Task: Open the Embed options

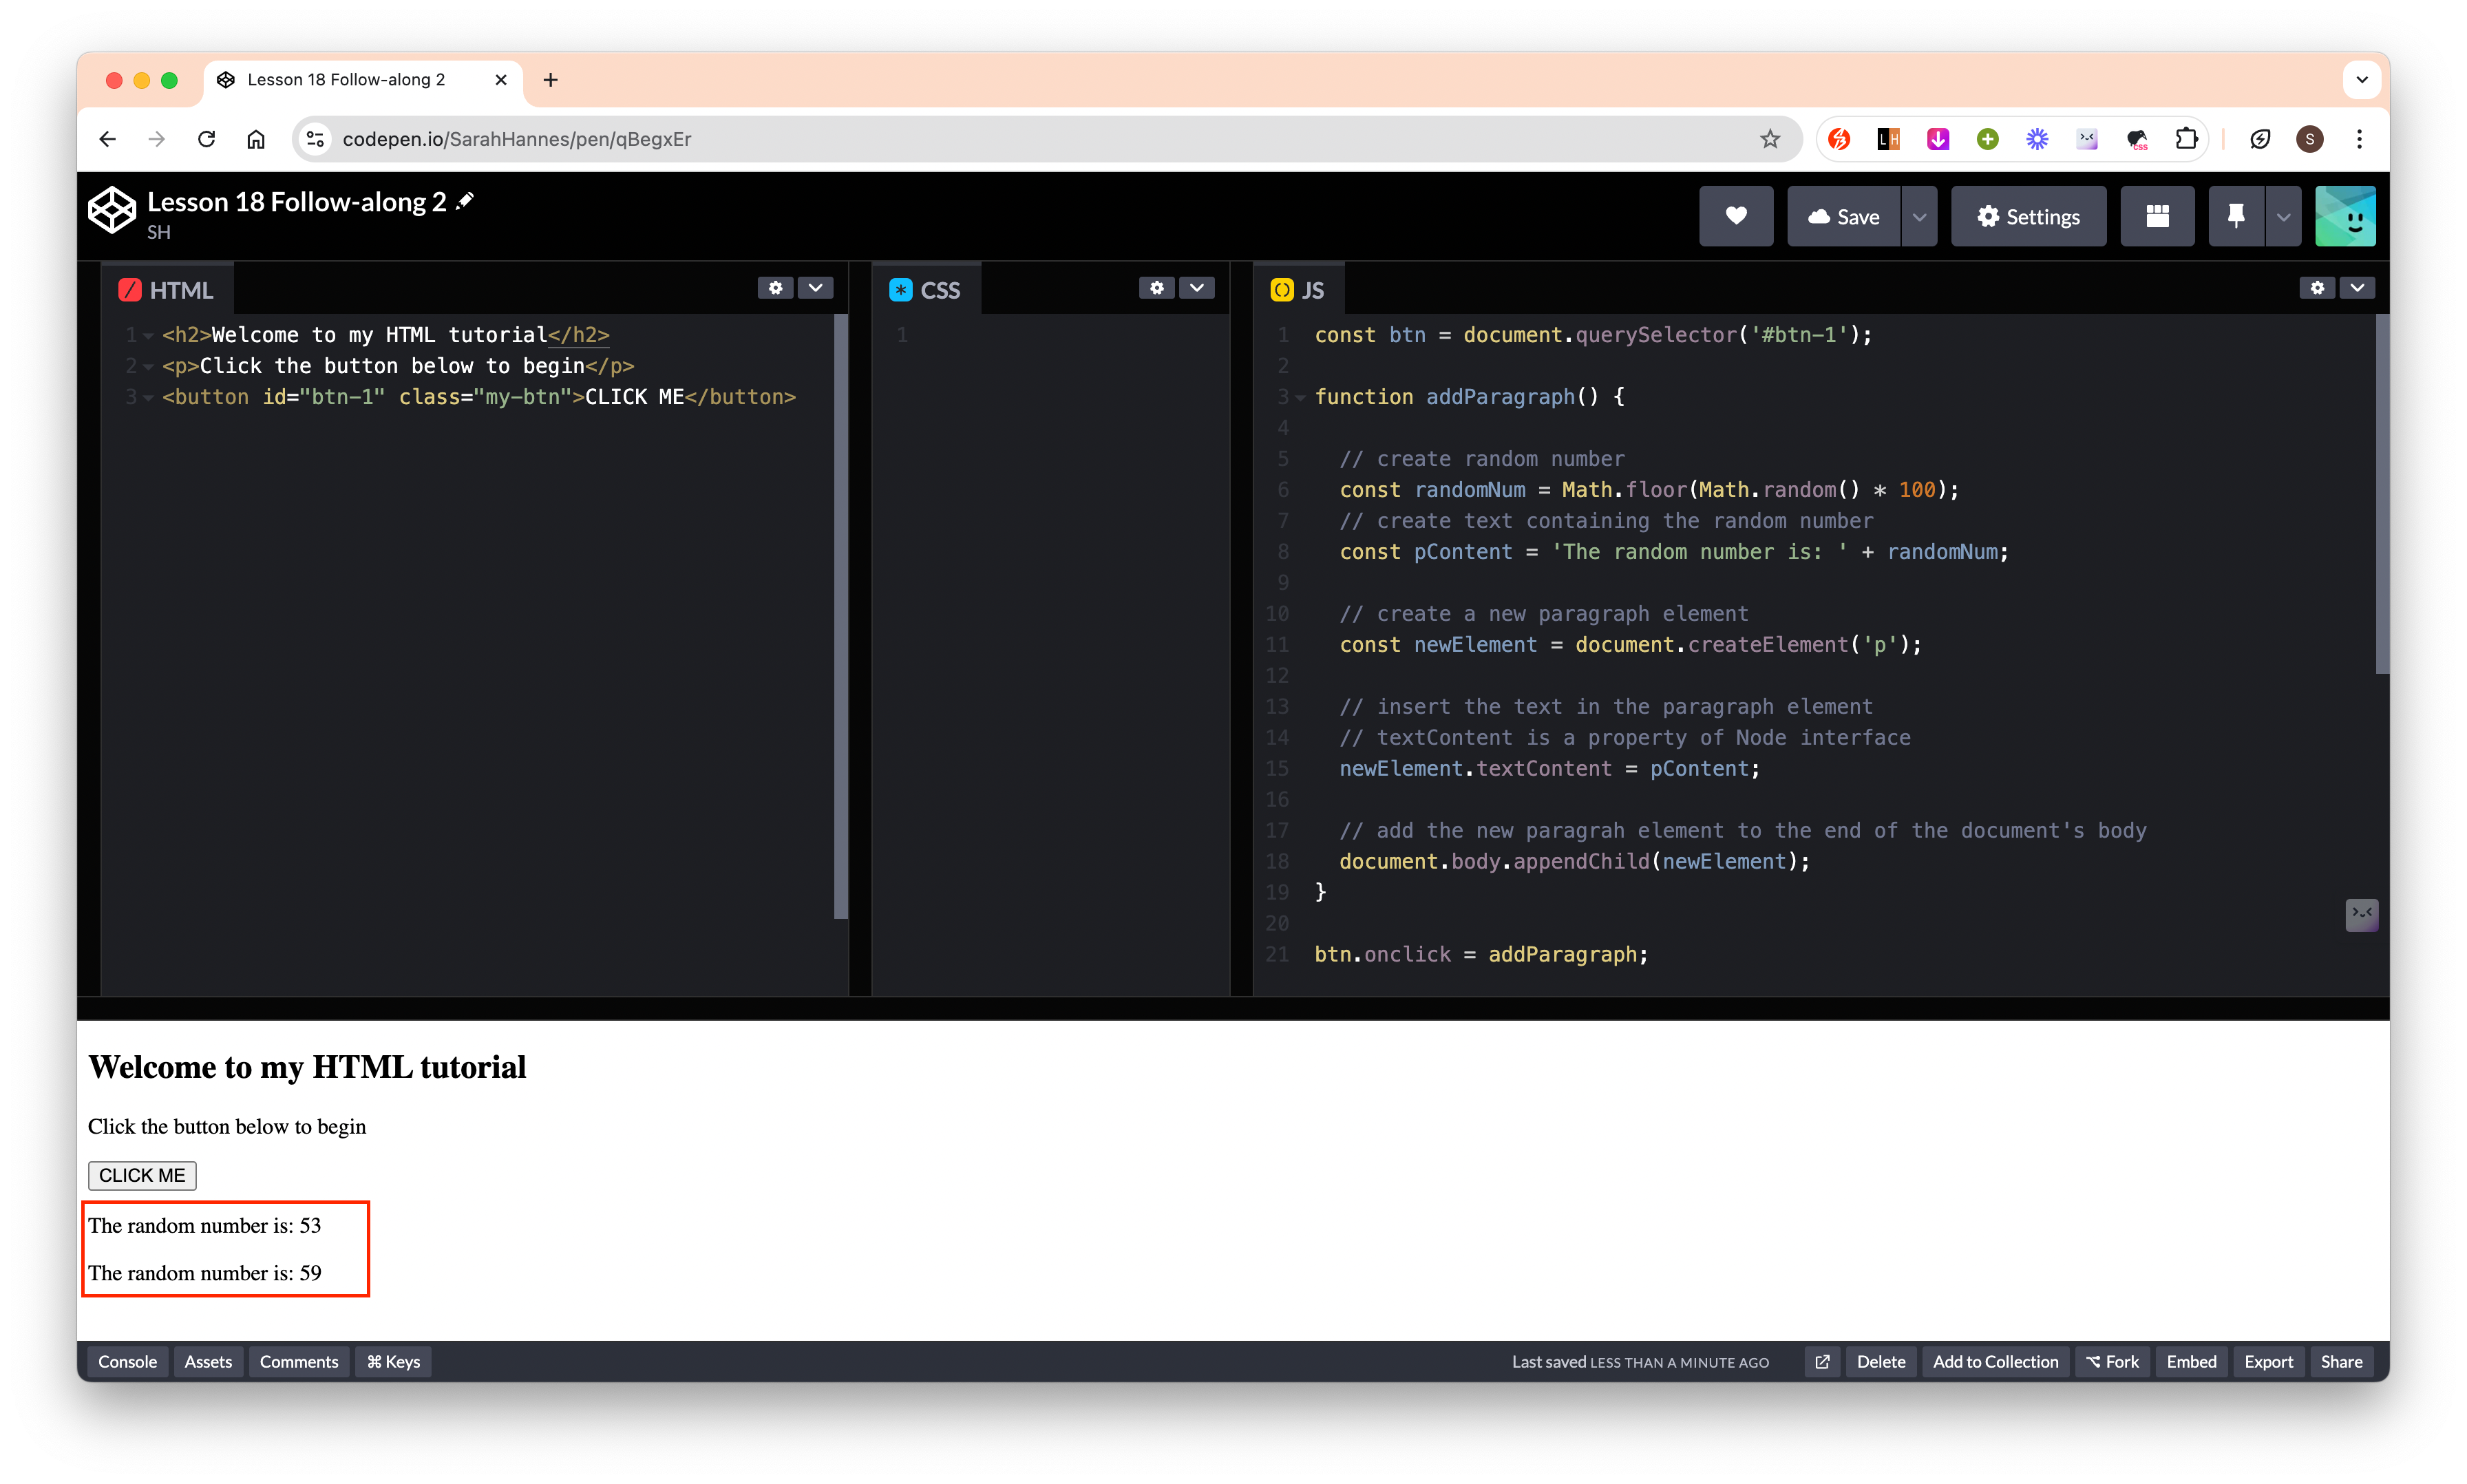Action: click(2191, 1361)
